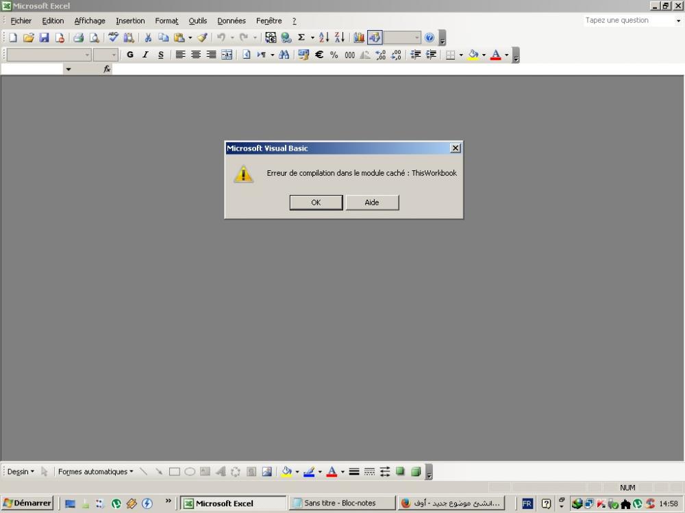The width and height of the screenshot is (685, 513).
Task: Click the formatting toolbar font color A
Action: tap(495, 55)
